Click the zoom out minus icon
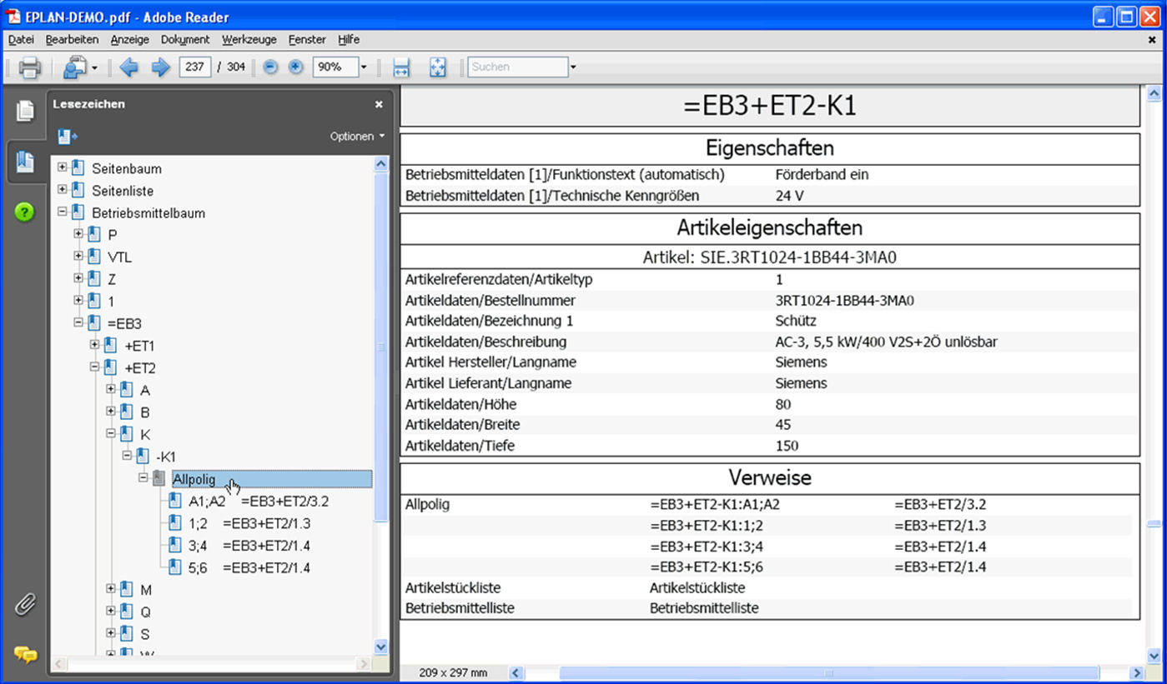This screenshot has width=1167, height=684. pyautogui.click(x=270, y=67)
